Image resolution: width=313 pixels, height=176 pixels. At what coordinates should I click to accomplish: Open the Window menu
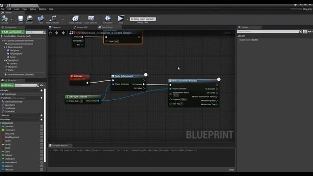click(43, 9)
